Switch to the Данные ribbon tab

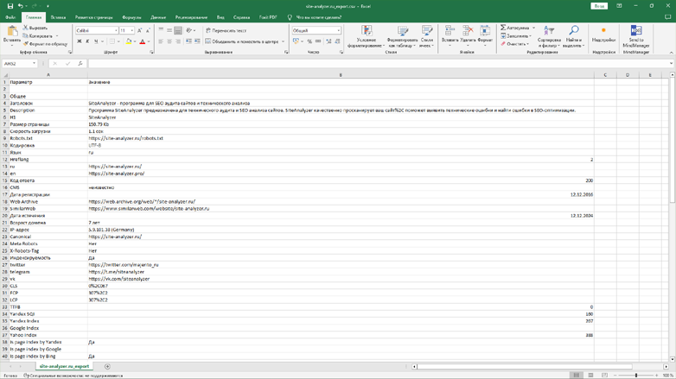coord(158,17)
